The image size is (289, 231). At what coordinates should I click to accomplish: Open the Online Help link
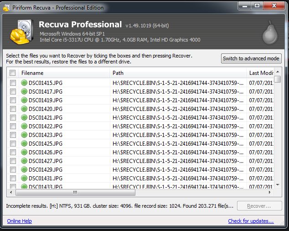coord(19,221)
